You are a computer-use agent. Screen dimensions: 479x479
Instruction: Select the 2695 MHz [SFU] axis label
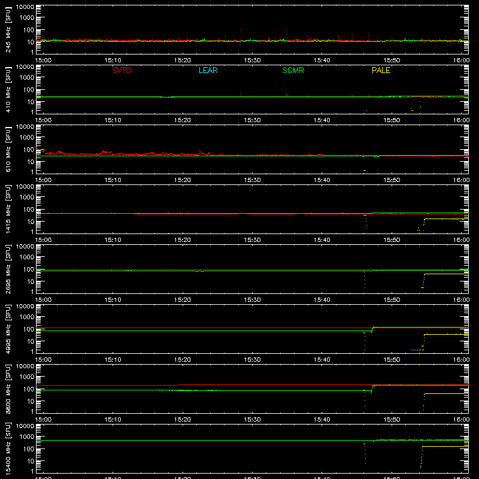tap(8, 269)
